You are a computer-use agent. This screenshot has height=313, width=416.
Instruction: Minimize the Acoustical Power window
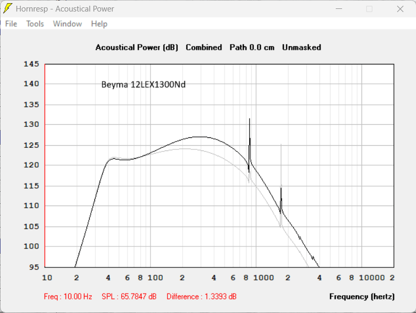pos(339,9)
